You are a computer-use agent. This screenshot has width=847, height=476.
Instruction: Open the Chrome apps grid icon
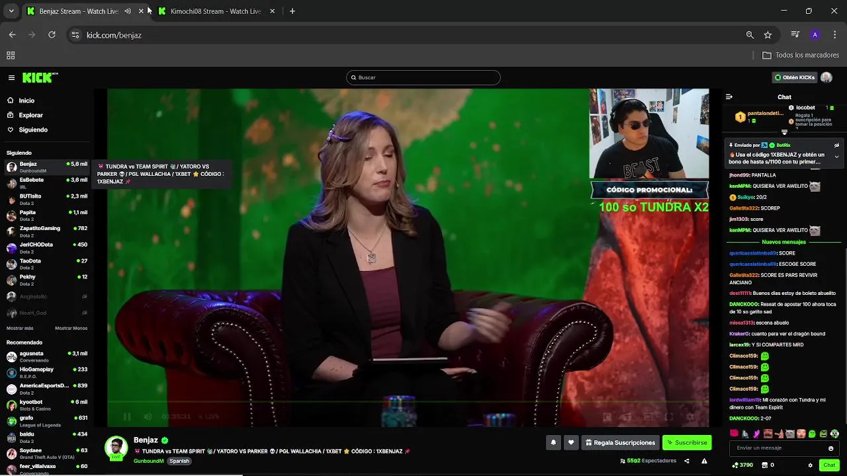coord(11,56)
